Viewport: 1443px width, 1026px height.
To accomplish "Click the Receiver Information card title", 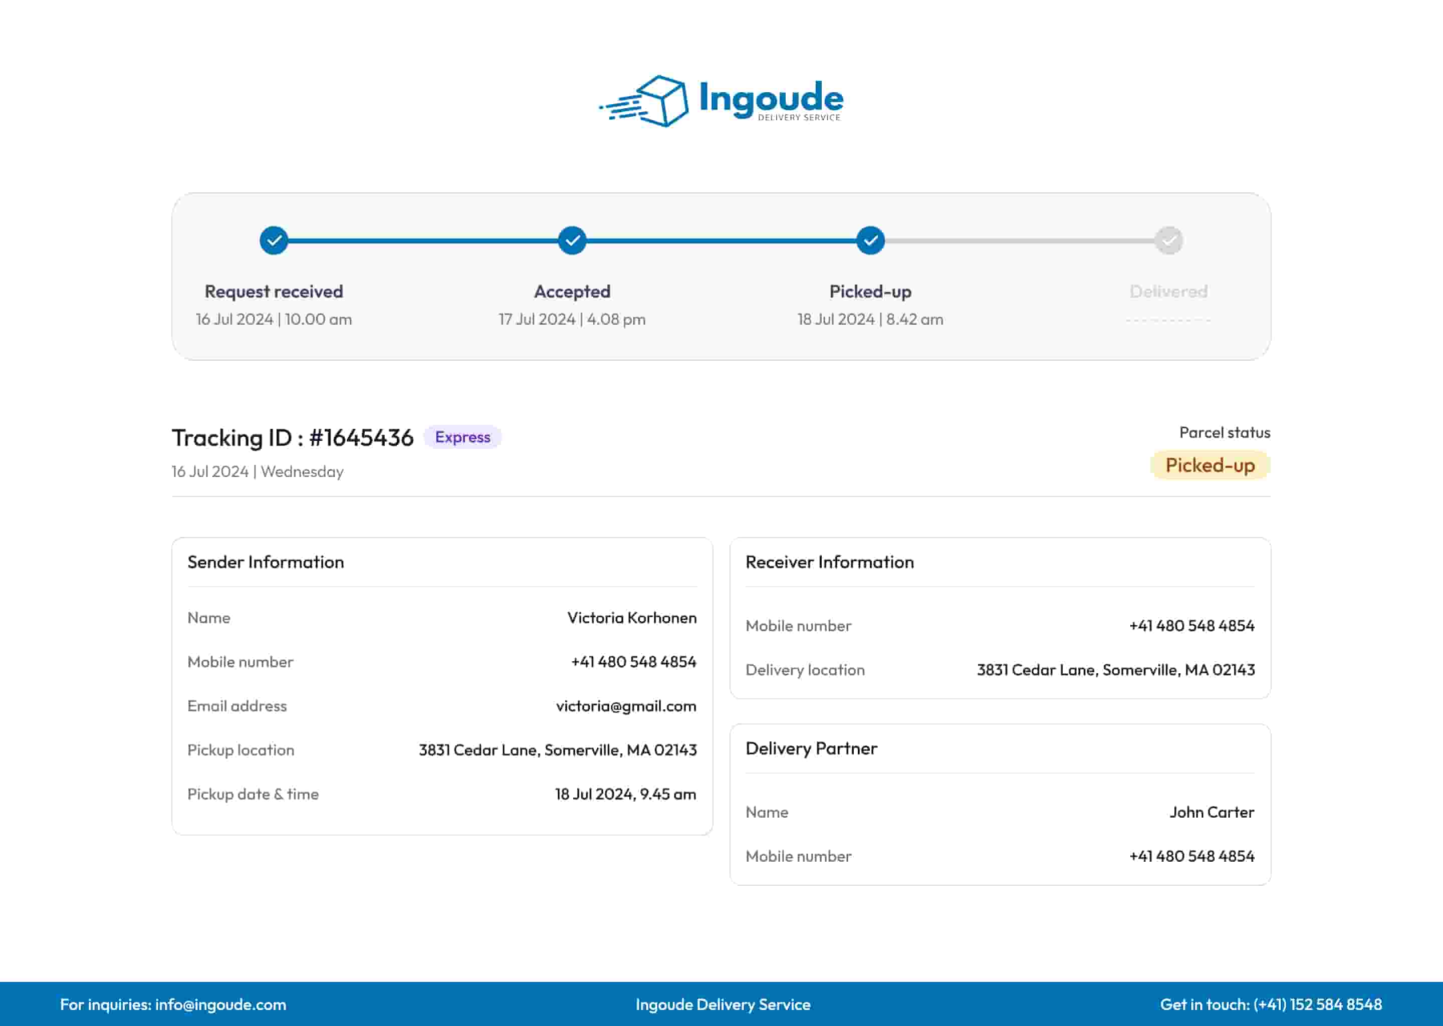I will [x=829, y=562].
